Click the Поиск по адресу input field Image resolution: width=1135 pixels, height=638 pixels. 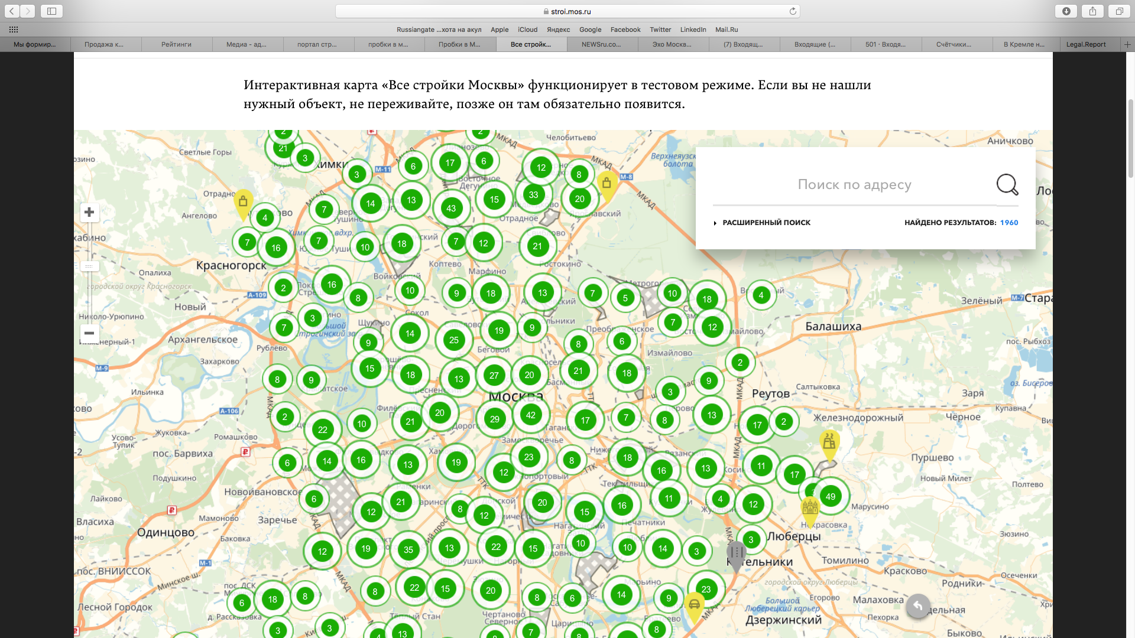(x=854, y=185)
